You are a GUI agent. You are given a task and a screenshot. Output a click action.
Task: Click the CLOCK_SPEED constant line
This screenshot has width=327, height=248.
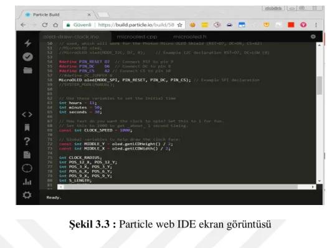click(95, 130)
